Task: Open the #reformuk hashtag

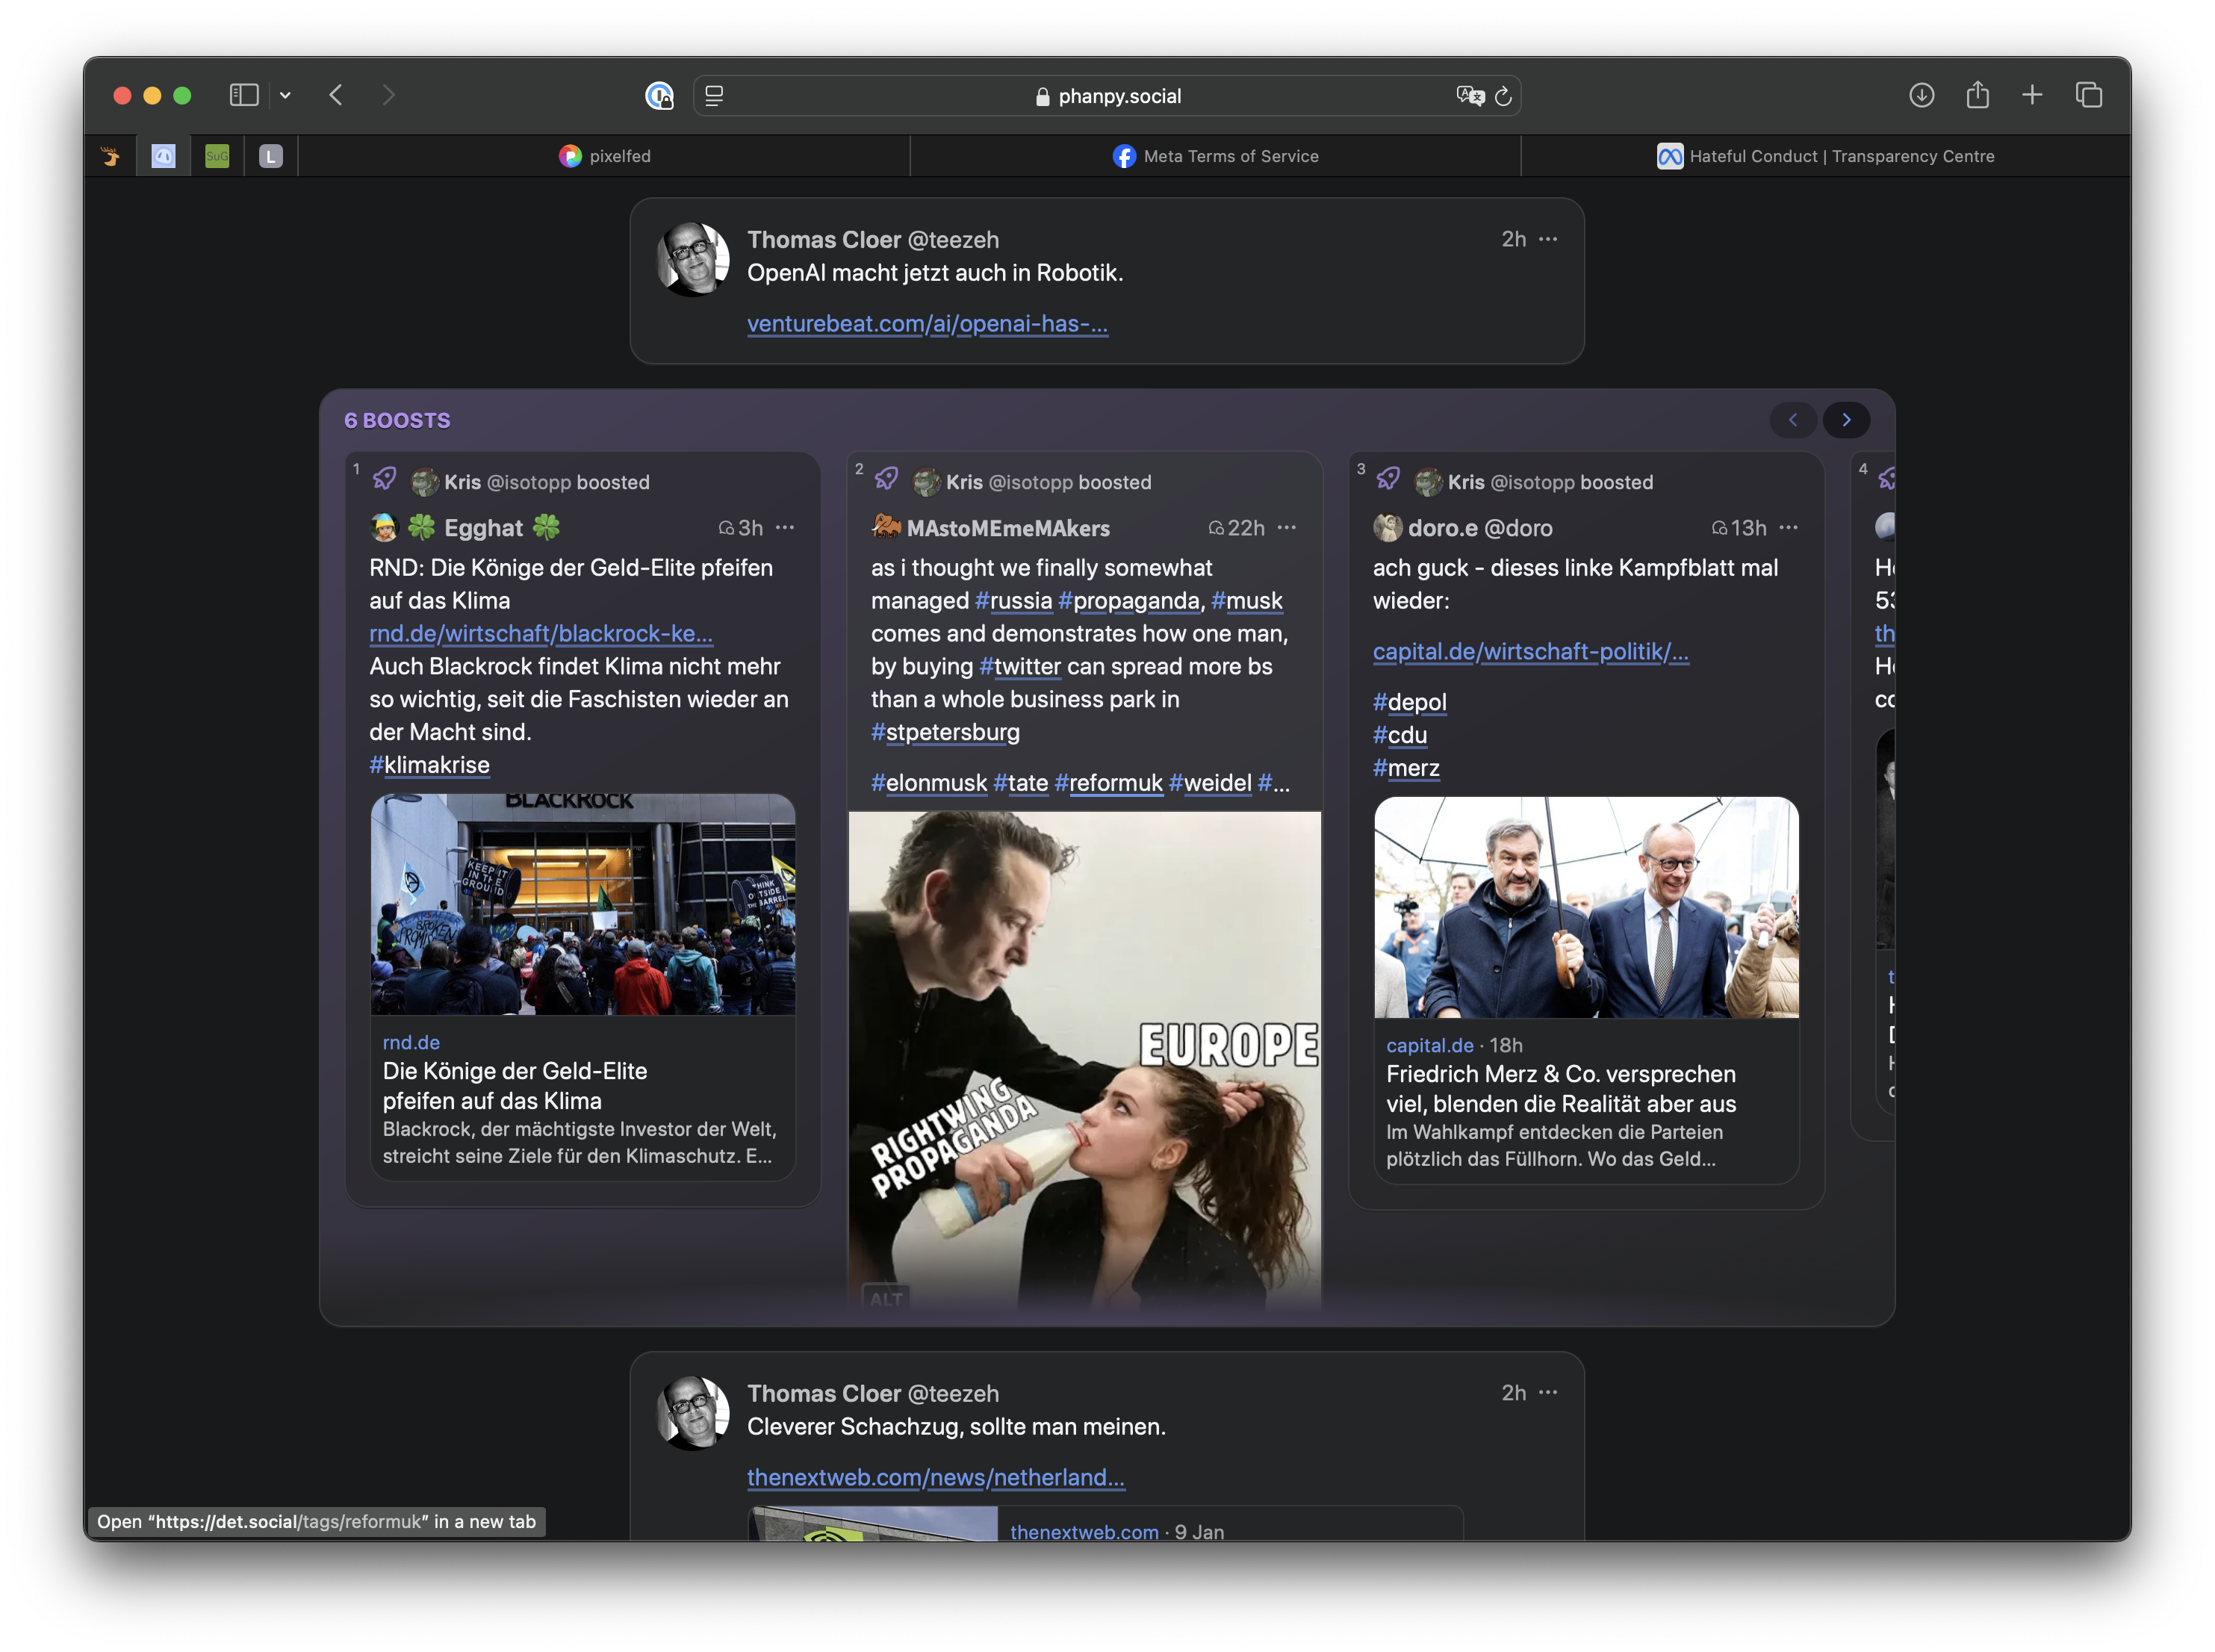Action: point(1109,783)
